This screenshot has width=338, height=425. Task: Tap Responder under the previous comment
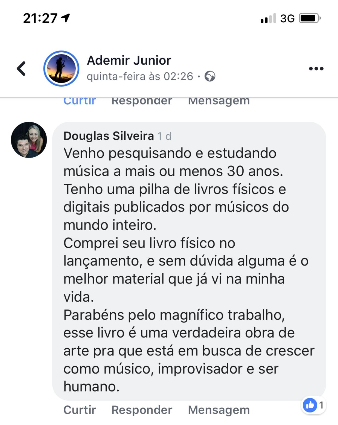(x=142, y=101)
